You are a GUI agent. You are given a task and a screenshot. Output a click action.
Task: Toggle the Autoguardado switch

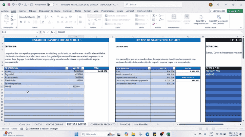[50, 5]
